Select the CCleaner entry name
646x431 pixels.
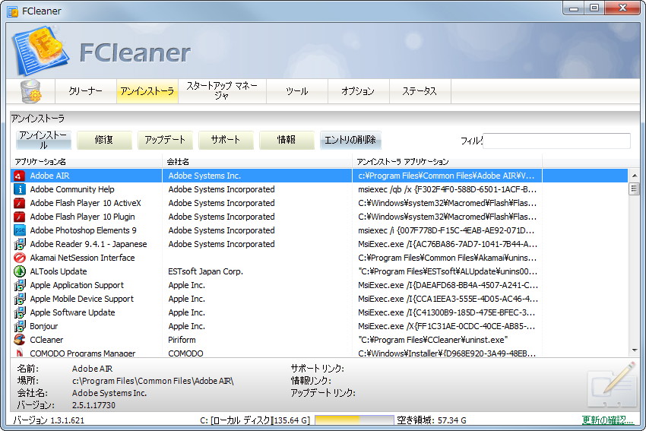coord(46,340)
